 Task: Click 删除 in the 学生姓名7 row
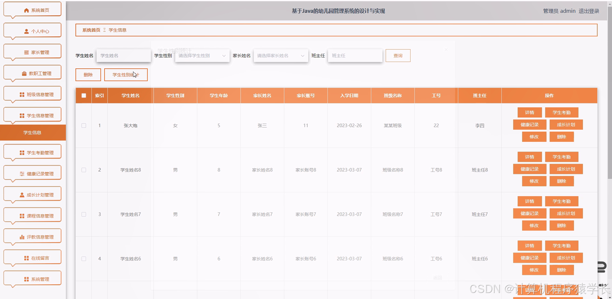click(x=561, y=226)
